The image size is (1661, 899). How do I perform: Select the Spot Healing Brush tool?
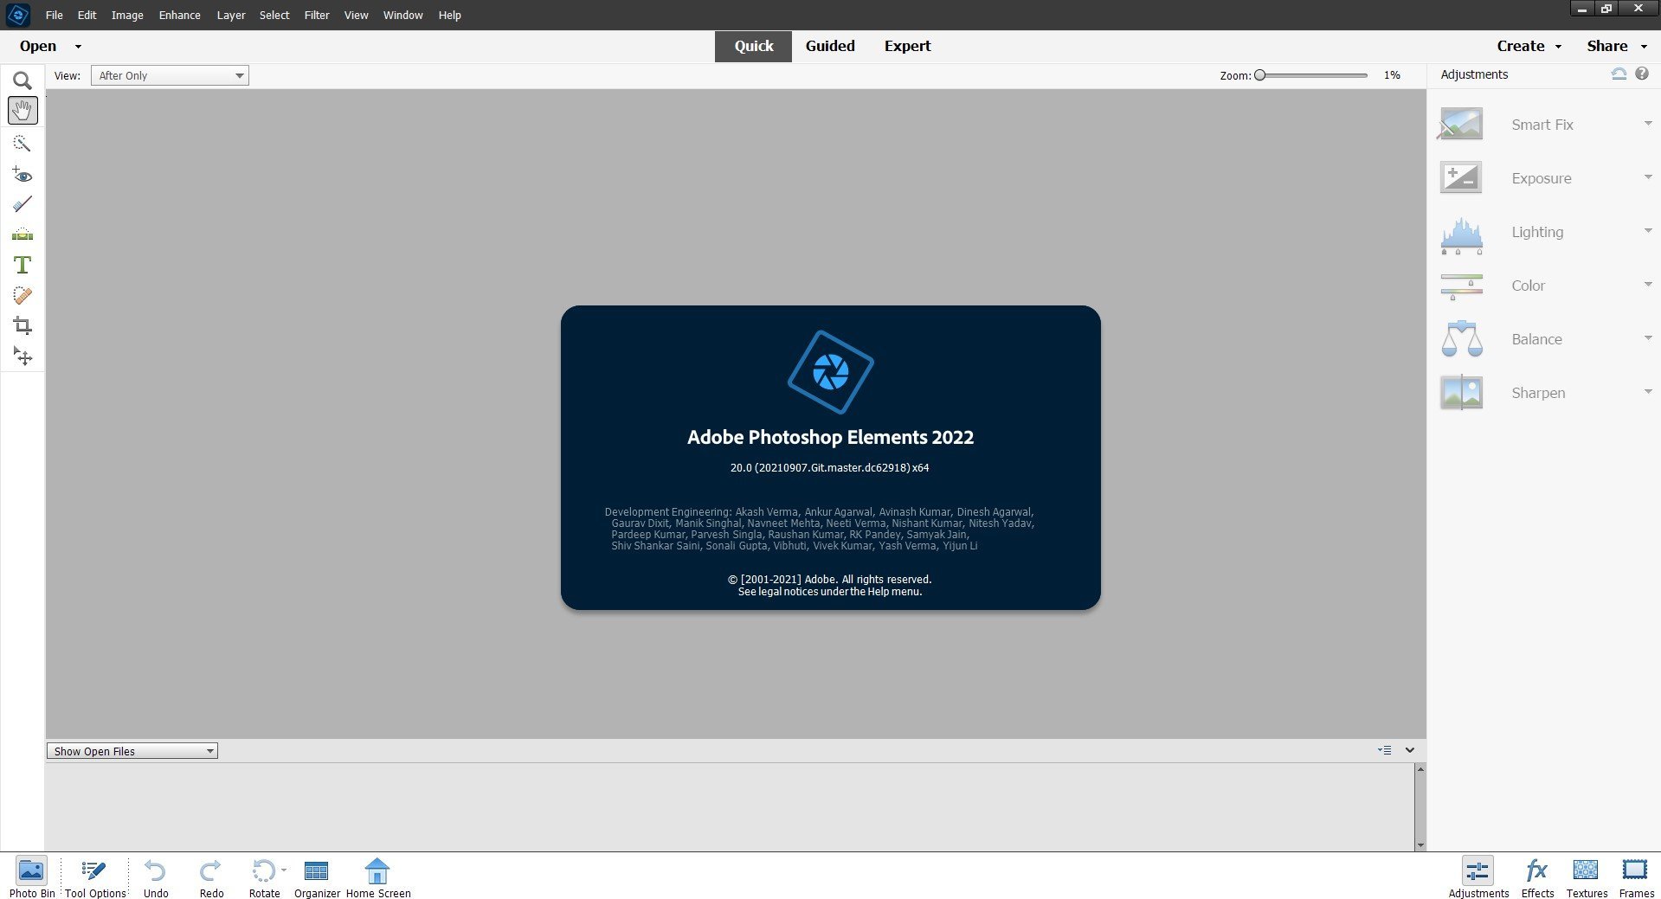pyautogui.click(x=23, y=295)
